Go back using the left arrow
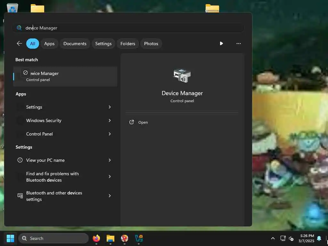Image resolution: width=328 pixels, height=246 pixels. tap(19, 44)
